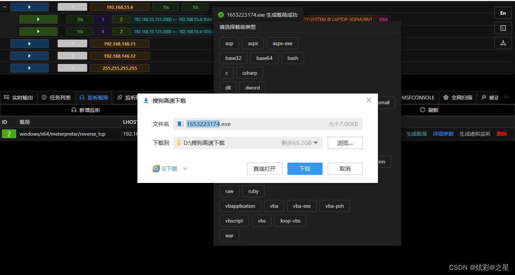
Task: Click the session 3 connection 192.168.55.4:1044 text
Action: tap(173, 19)
